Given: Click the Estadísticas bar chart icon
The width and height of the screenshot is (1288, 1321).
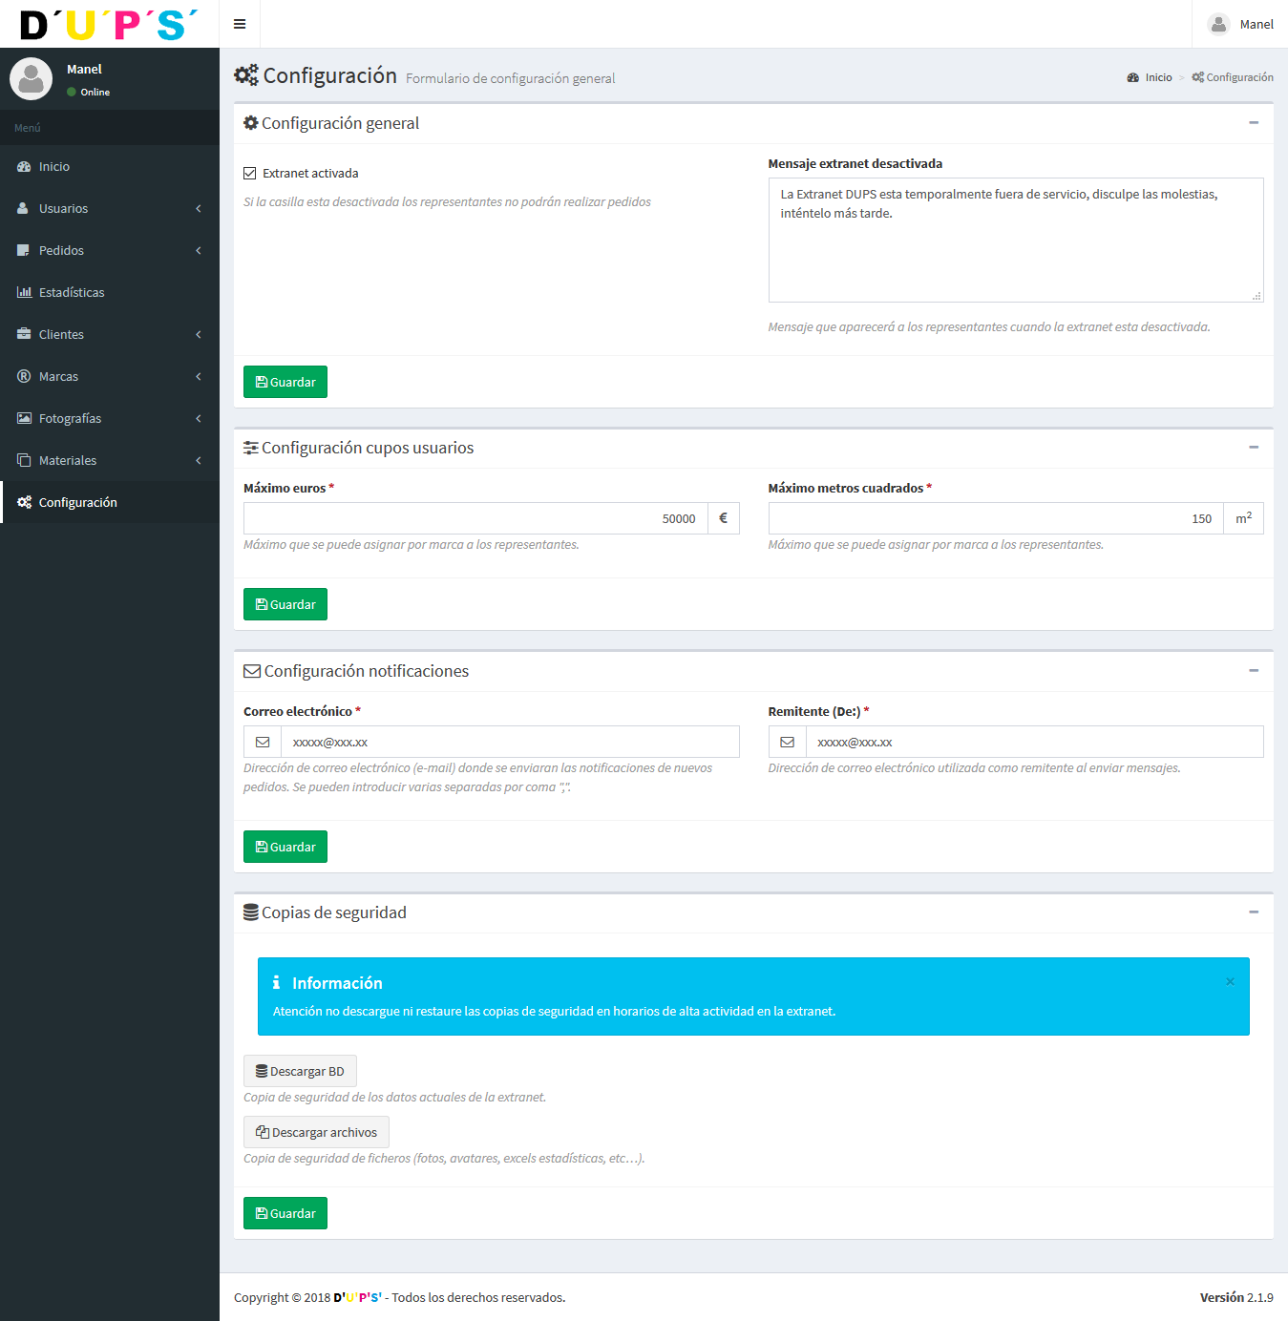Looking at the screenshot, I should 24,292.
